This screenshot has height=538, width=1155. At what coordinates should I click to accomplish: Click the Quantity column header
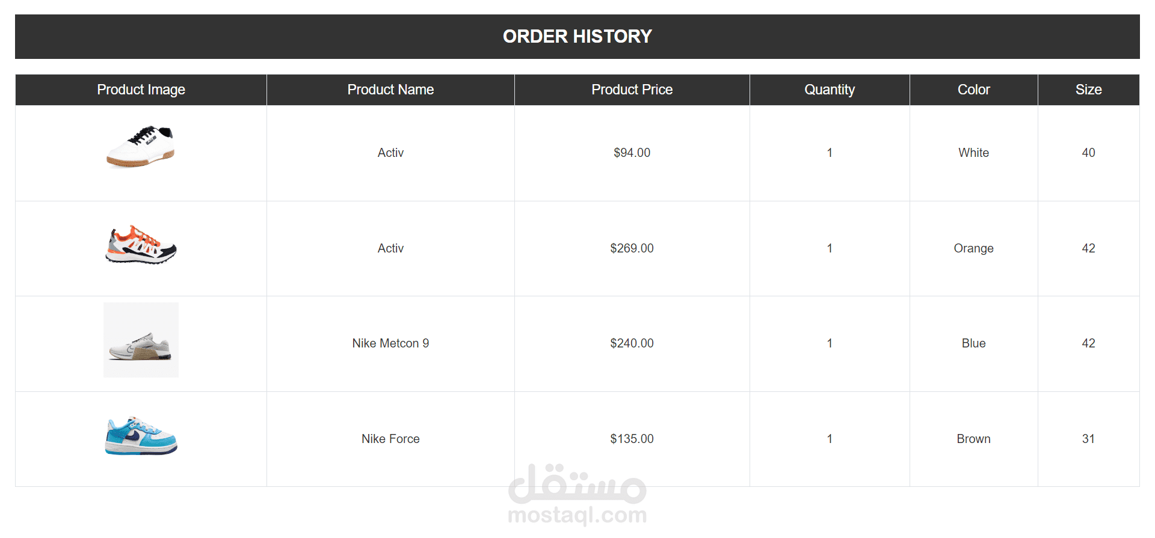(x=829, y=90)
